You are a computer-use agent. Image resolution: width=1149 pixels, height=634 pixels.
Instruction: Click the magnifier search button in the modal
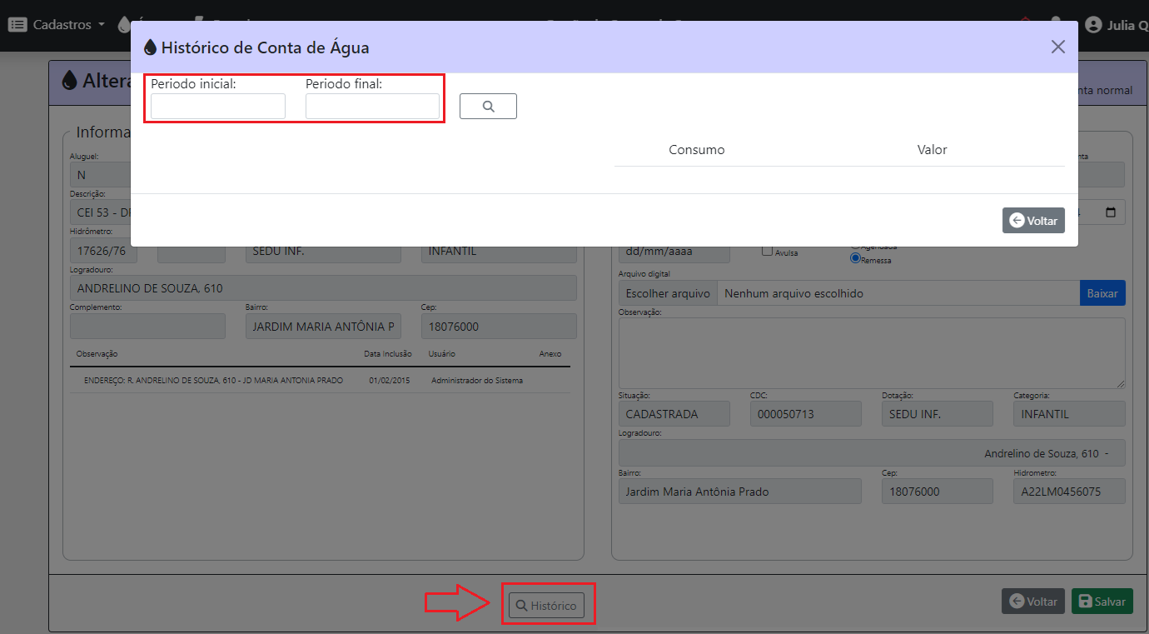(488, 107)
